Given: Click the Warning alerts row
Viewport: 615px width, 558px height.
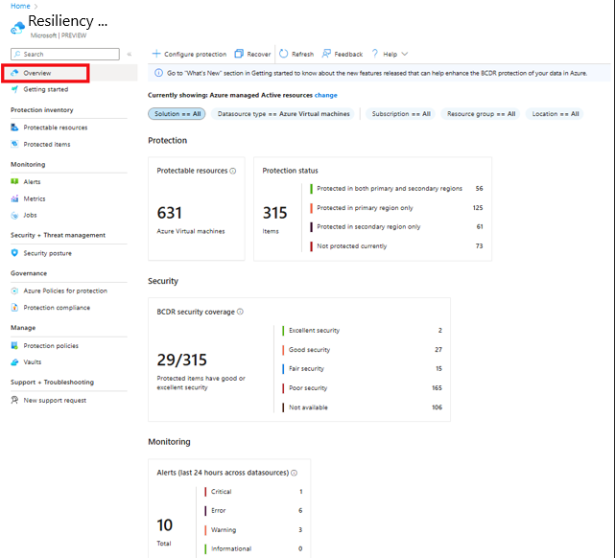Looking at the screenshot, I should (253, 530).
